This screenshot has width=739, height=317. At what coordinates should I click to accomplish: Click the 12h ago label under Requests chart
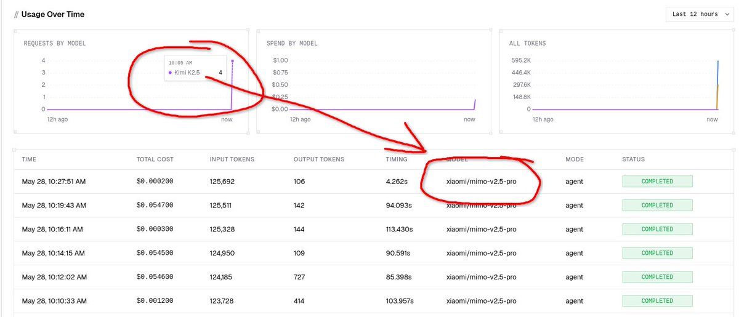(x=56, y=119)
